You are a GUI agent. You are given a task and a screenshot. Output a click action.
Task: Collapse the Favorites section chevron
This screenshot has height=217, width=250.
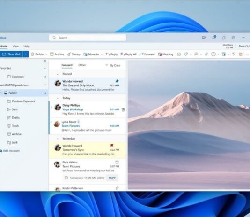click(45, 68)
